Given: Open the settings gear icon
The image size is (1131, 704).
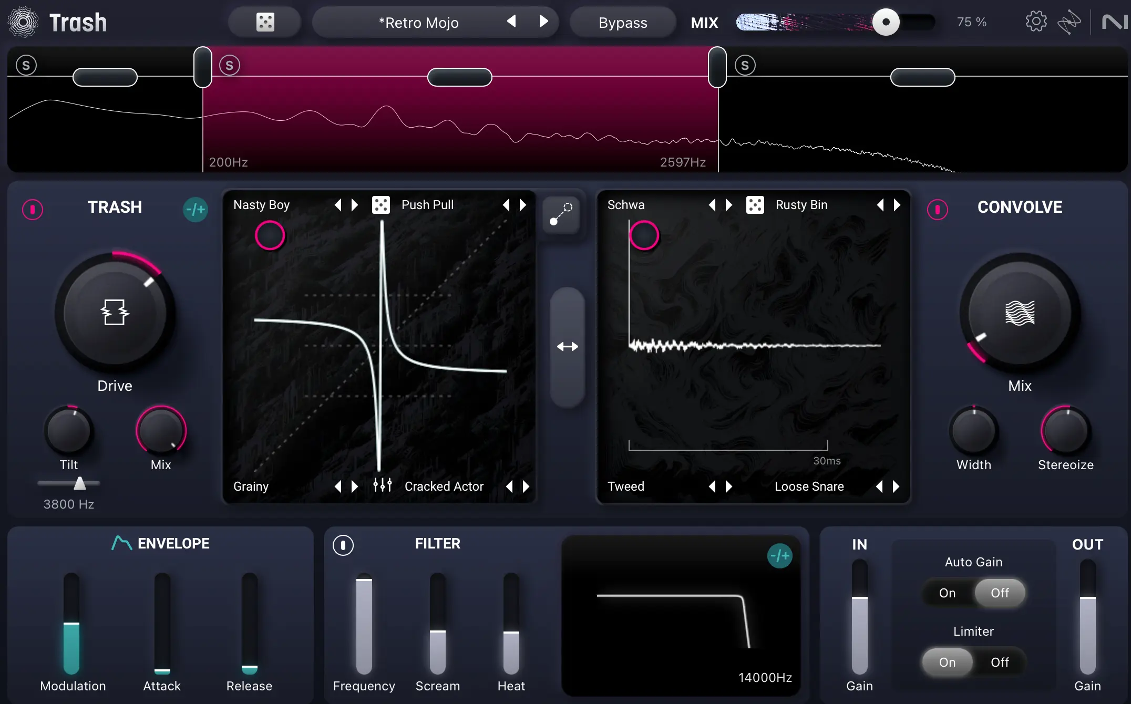Looking at the screenshot, I should (1036, 22).
